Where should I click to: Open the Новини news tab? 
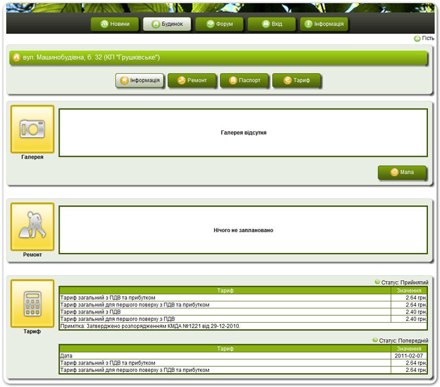point(114,24)
